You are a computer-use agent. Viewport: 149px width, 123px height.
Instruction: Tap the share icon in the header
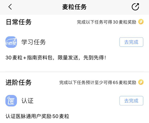point(135,7)
